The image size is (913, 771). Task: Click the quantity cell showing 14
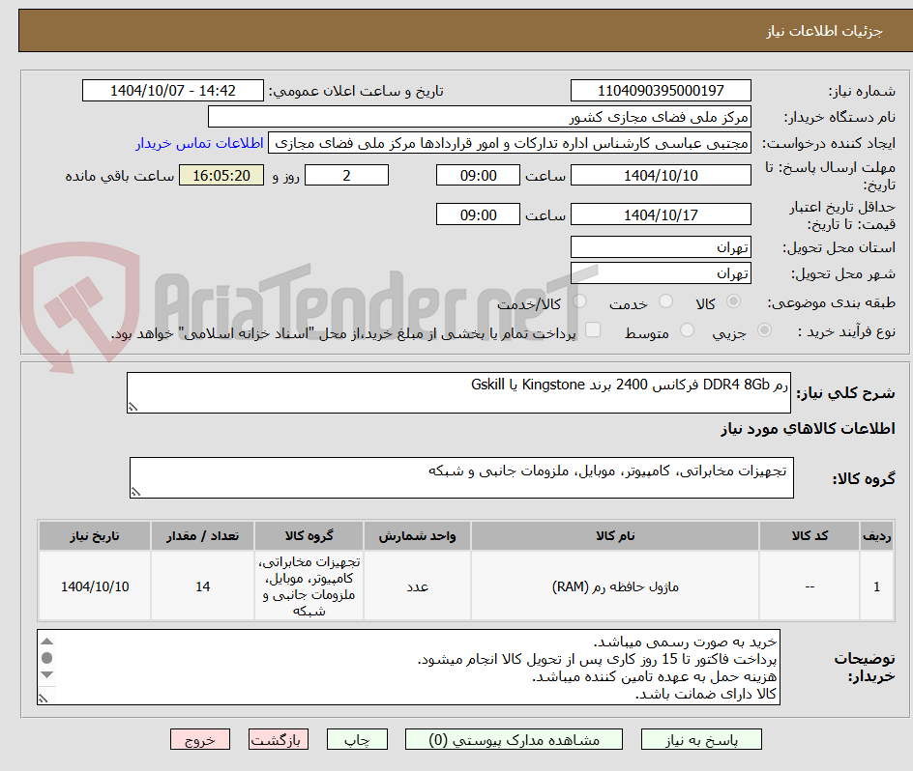[x=203, y=586]
